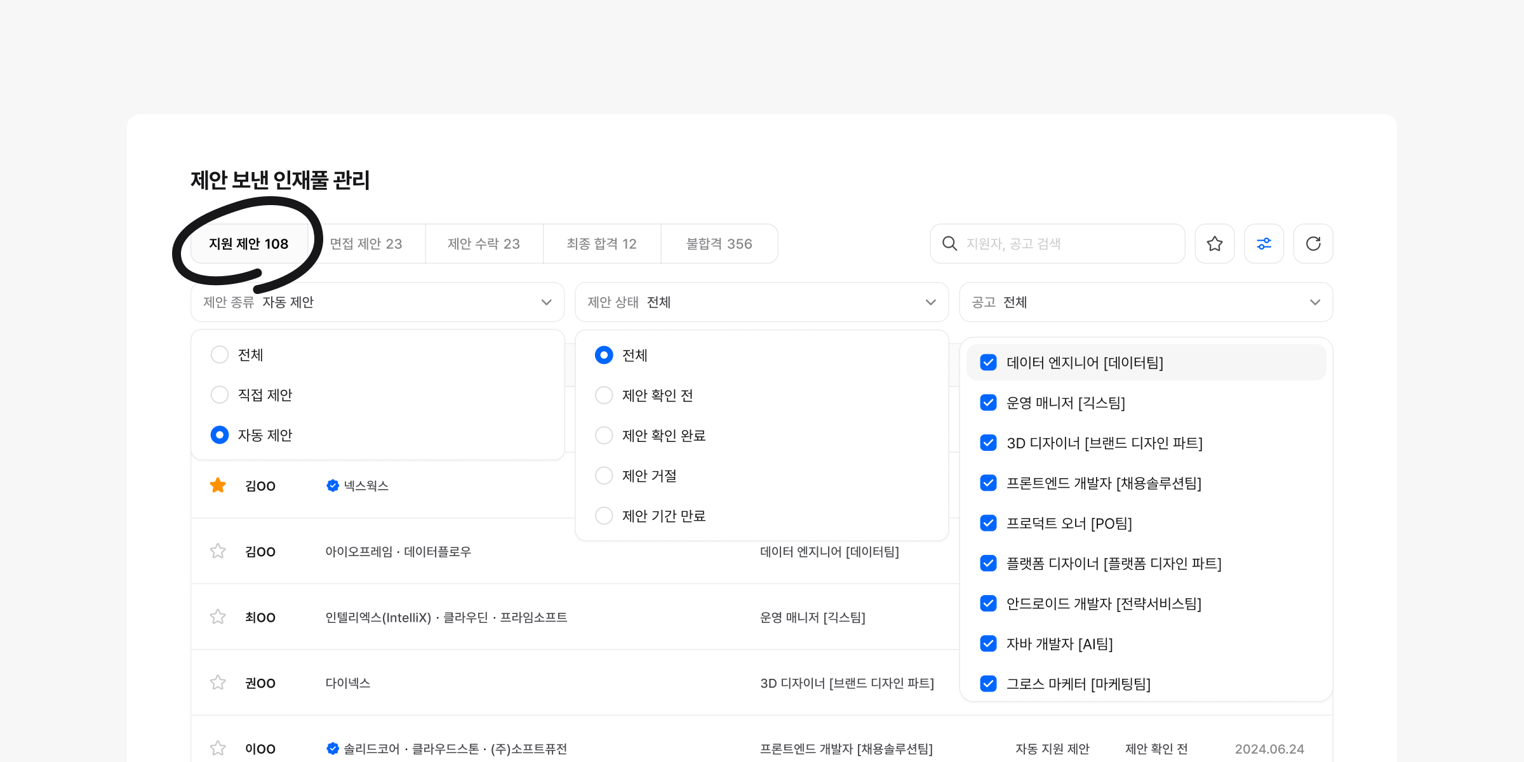Click the refresh icon button
This screenshot has height=762, width=1524.
(1313, 243)
